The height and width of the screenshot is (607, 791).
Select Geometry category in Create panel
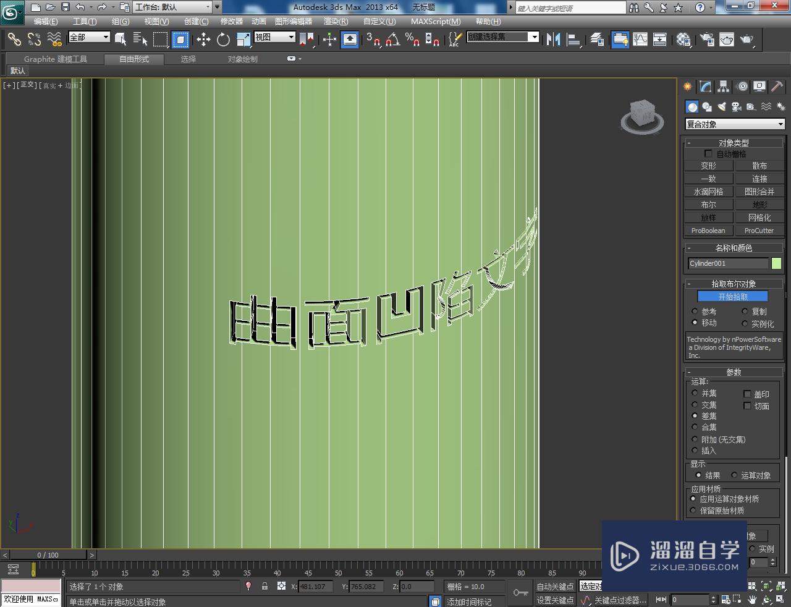pos(692,107)
